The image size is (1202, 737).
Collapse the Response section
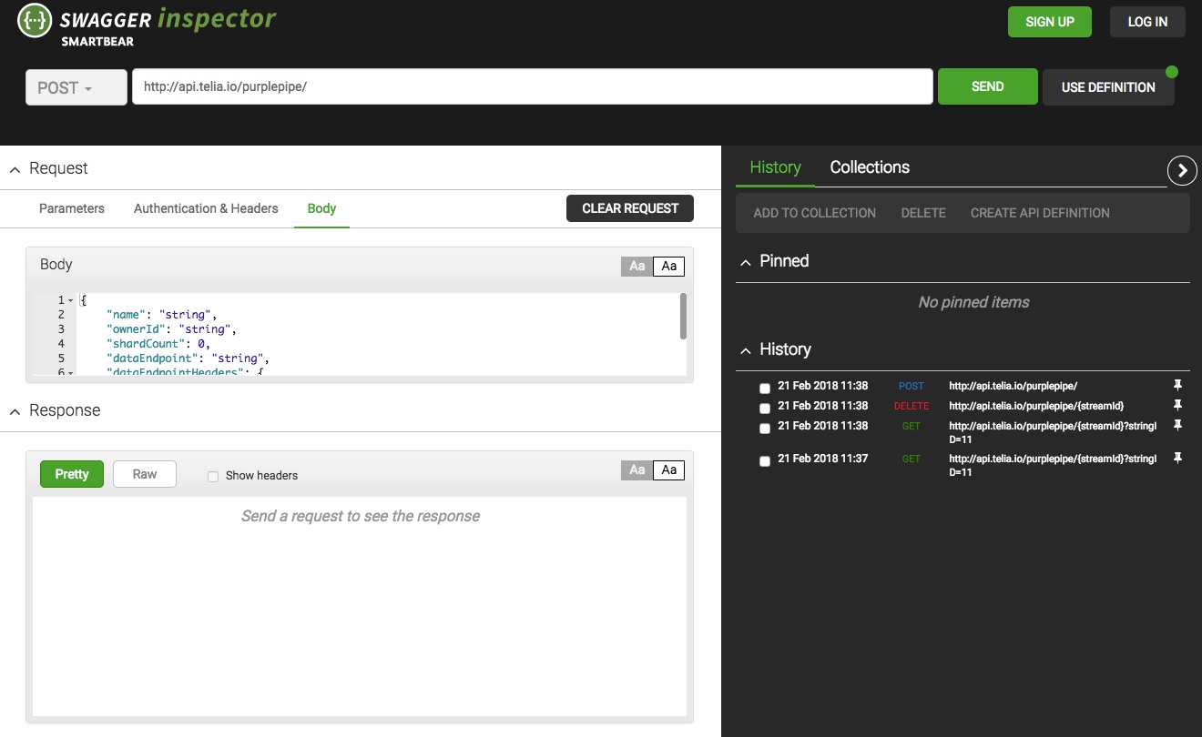point(15,412)
